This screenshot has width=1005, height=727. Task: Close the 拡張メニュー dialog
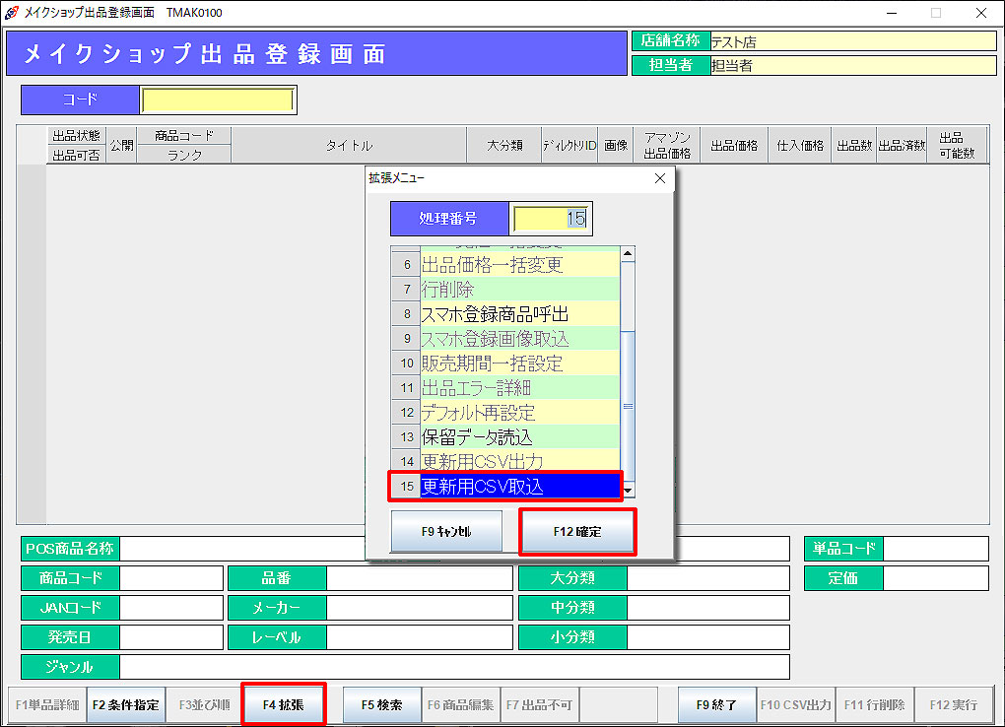[660, 178]
